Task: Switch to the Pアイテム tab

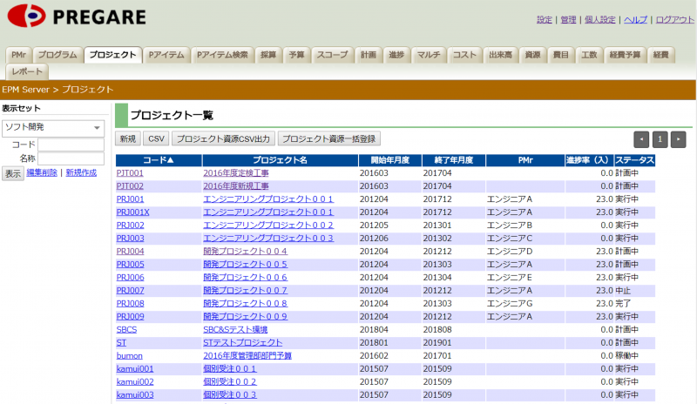Action: (166, 55)
